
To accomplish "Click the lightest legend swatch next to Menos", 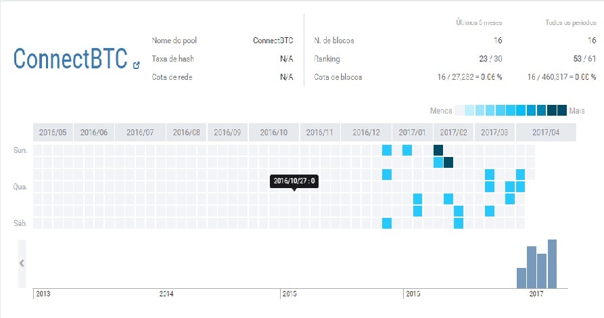I will [x=460, y=110].
